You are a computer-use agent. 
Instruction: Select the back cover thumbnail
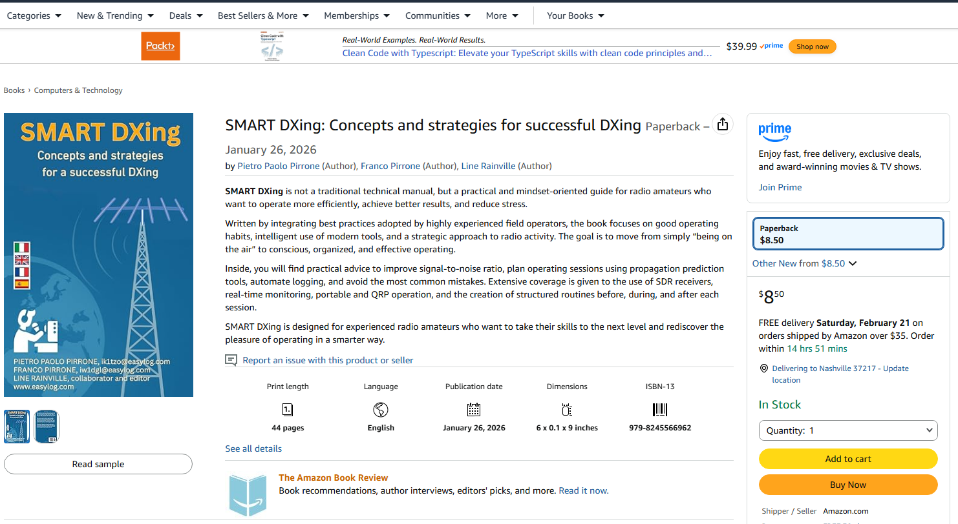tap(46, 427)
